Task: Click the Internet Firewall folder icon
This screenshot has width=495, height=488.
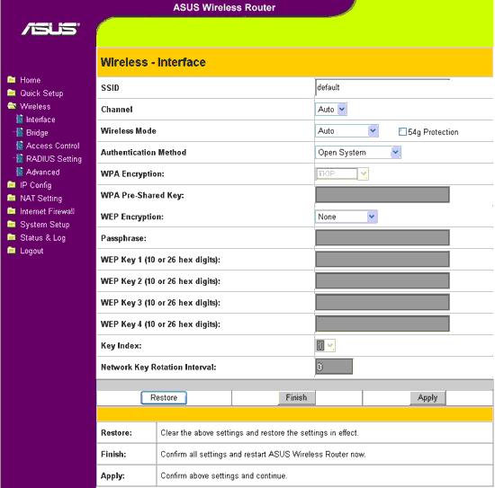Action: click(12, 211)
